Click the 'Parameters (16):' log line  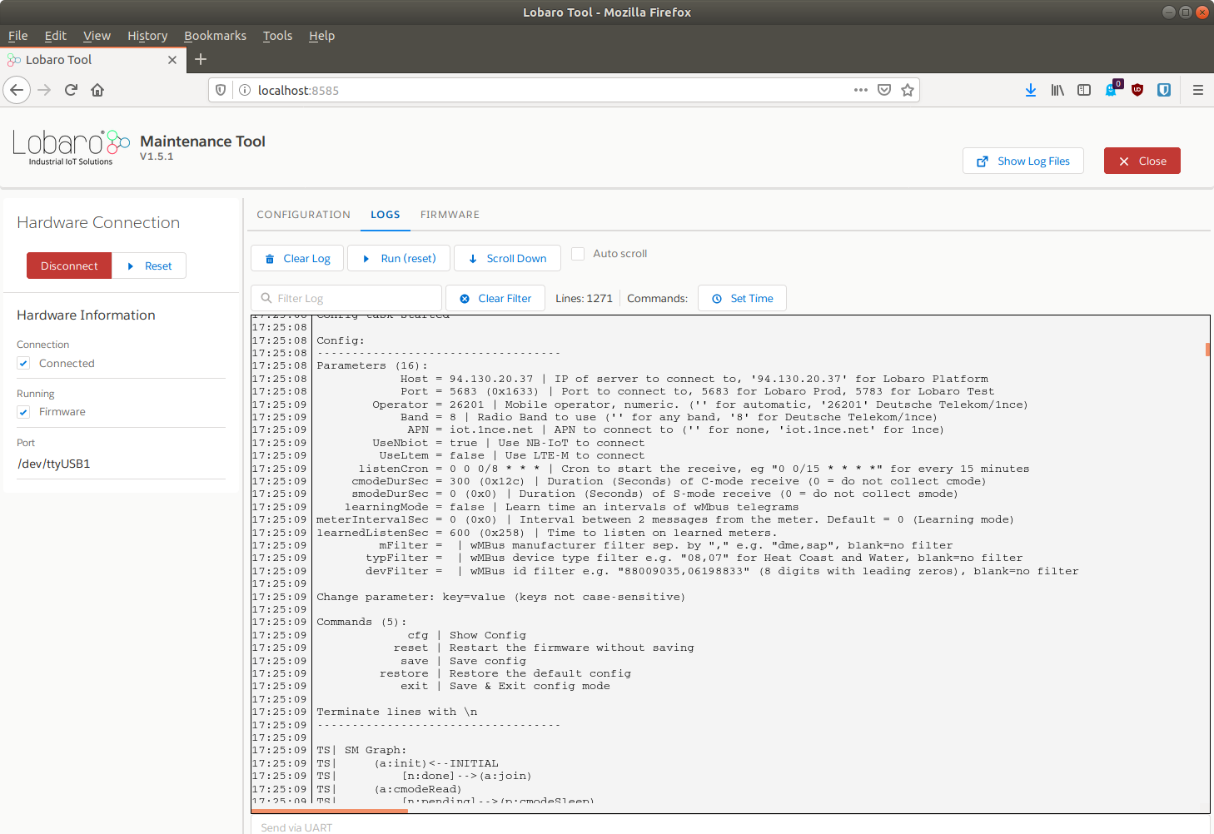point(372,365)
